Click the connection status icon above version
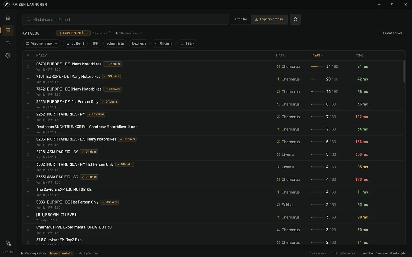 [8, 243]
